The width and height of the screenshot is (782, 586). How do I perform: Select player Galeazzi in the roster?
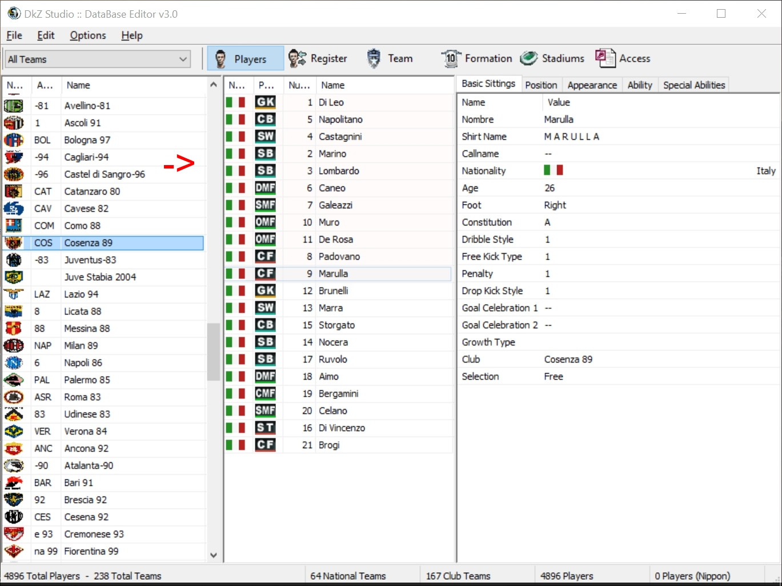(338, 205)
